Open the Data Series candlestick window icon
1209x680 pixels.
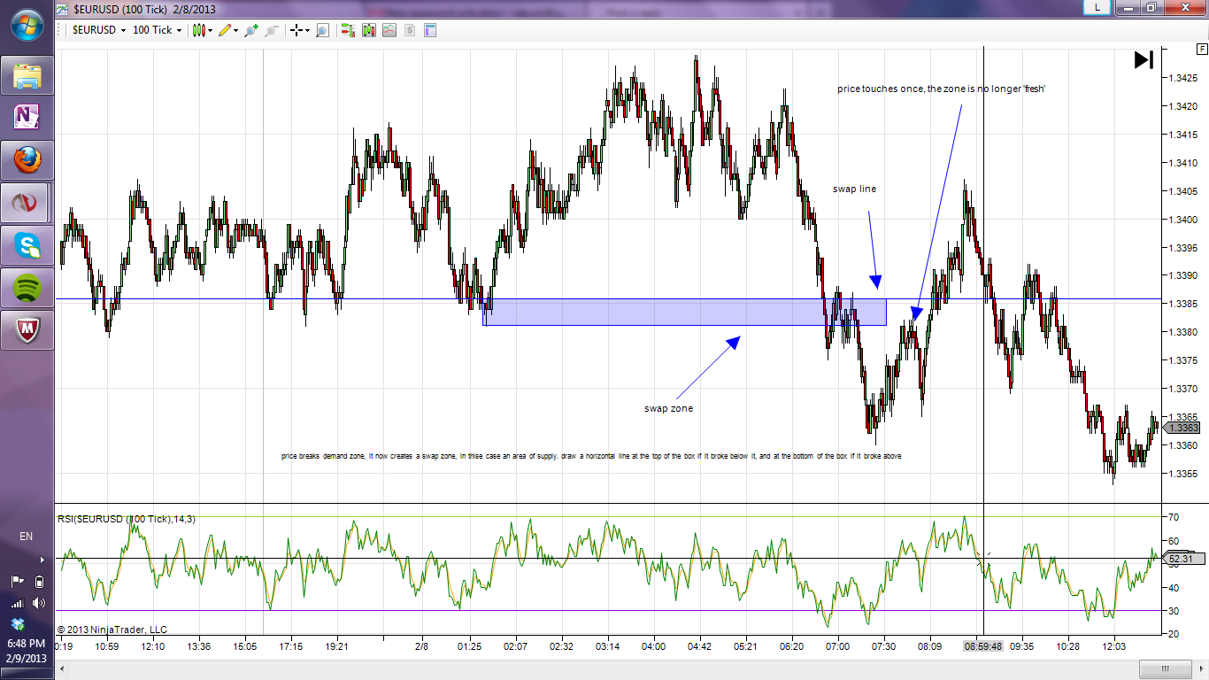click(368, 30)
